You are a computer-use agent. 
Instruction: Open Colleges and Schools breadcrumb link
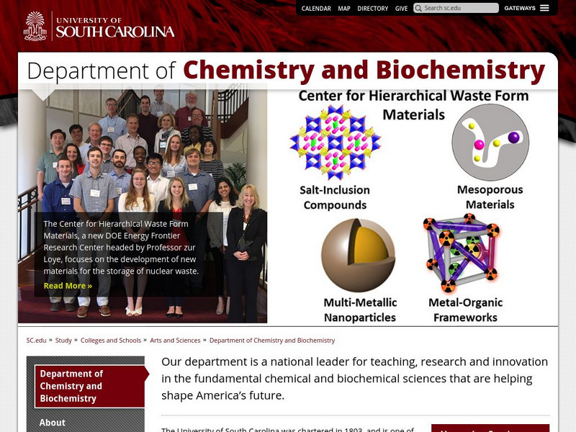click(109, 339)
